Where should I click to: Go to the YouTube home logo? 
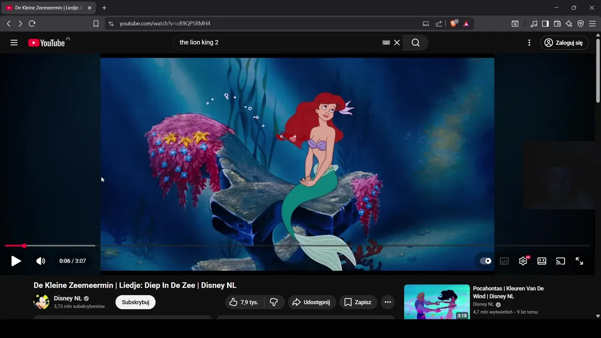[x=46, y=43]
